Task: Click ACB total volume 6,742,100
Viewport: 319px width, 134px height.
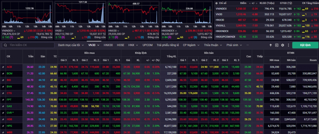Action: [x=171, y=67]
